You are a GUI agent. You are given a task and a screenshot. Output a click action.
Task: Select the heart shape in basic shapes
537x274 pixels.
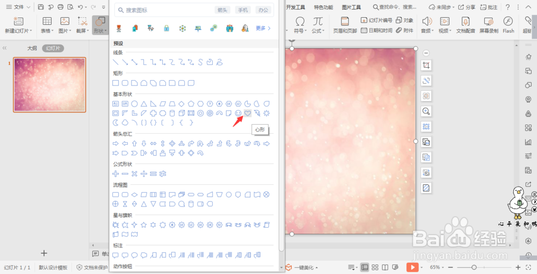[x=248, y=113]
